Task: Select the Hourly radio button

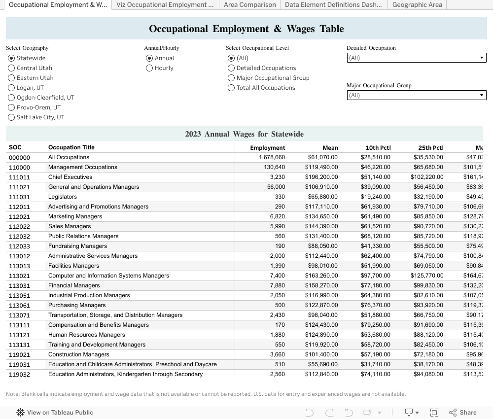Action: point(149,68)
